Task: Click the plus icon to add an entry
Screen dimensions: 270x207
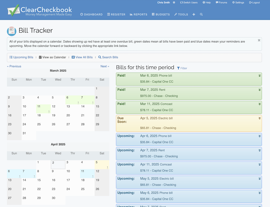Action: coord(193,14)
